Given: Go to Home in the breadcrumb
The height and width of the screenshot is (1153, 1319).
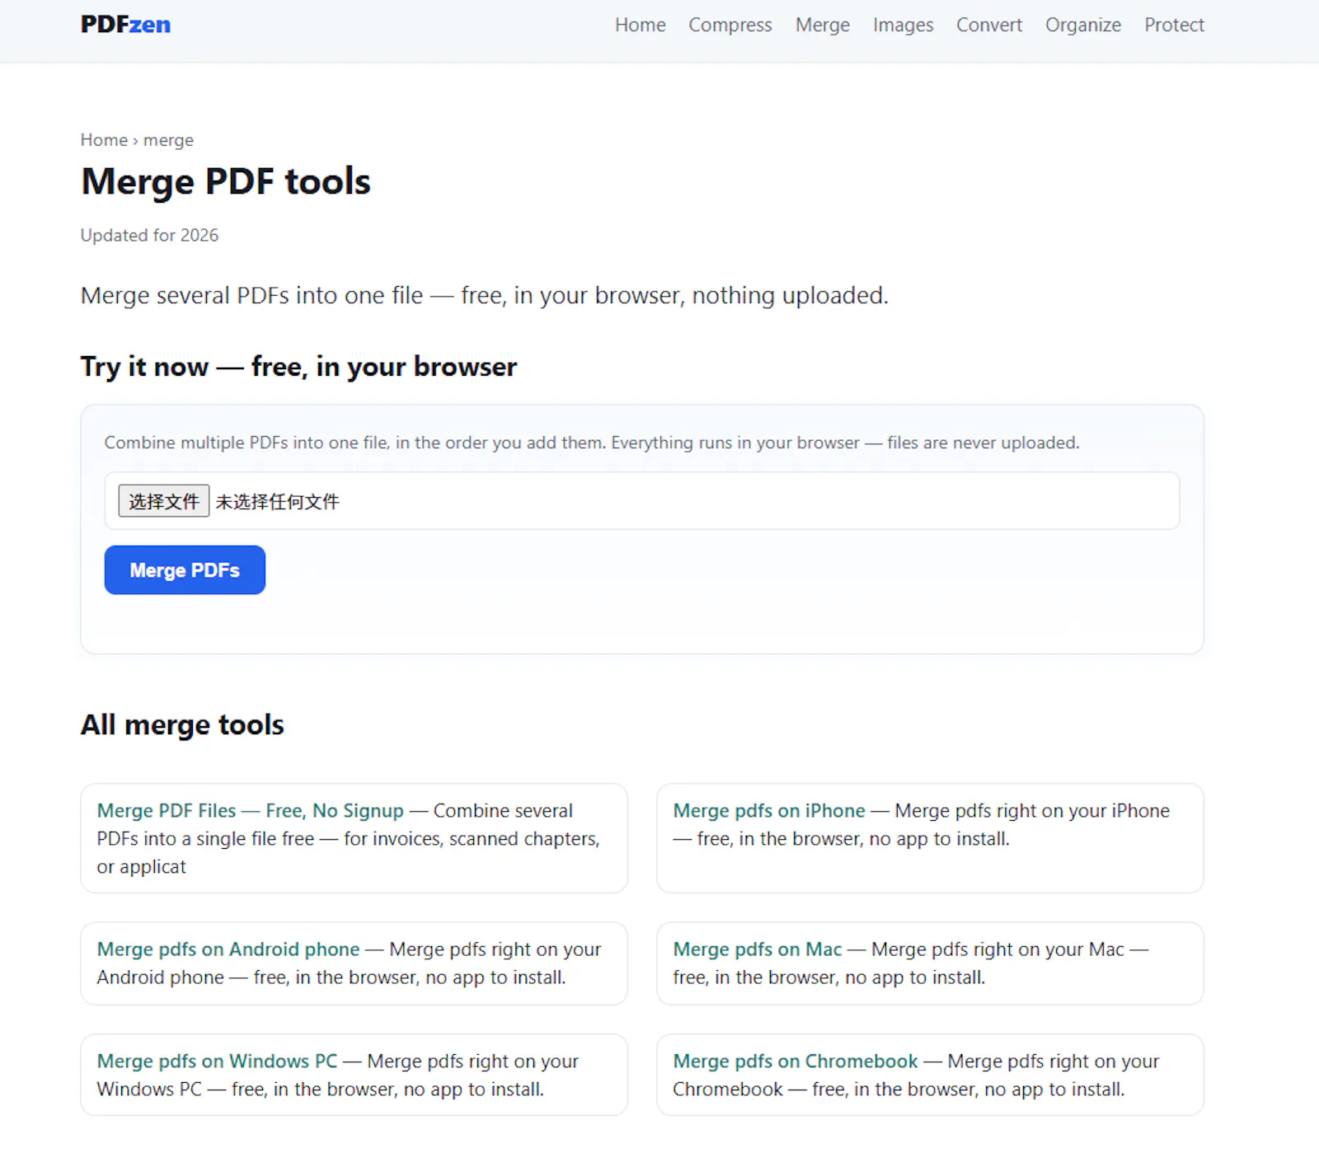Looking at the screenshot, I should click(x=104, y=139).
